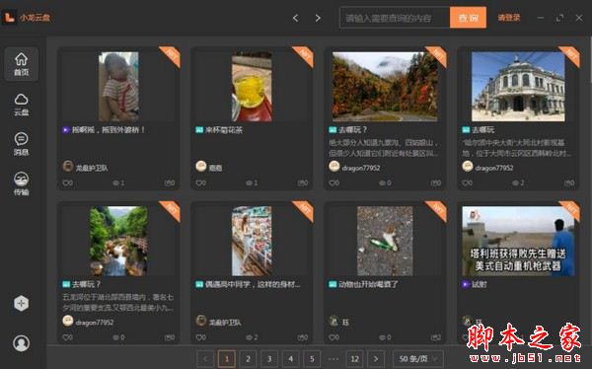Click the hexagon plus icon in sidebar
592x369 pixels.
tap(21, 303)
